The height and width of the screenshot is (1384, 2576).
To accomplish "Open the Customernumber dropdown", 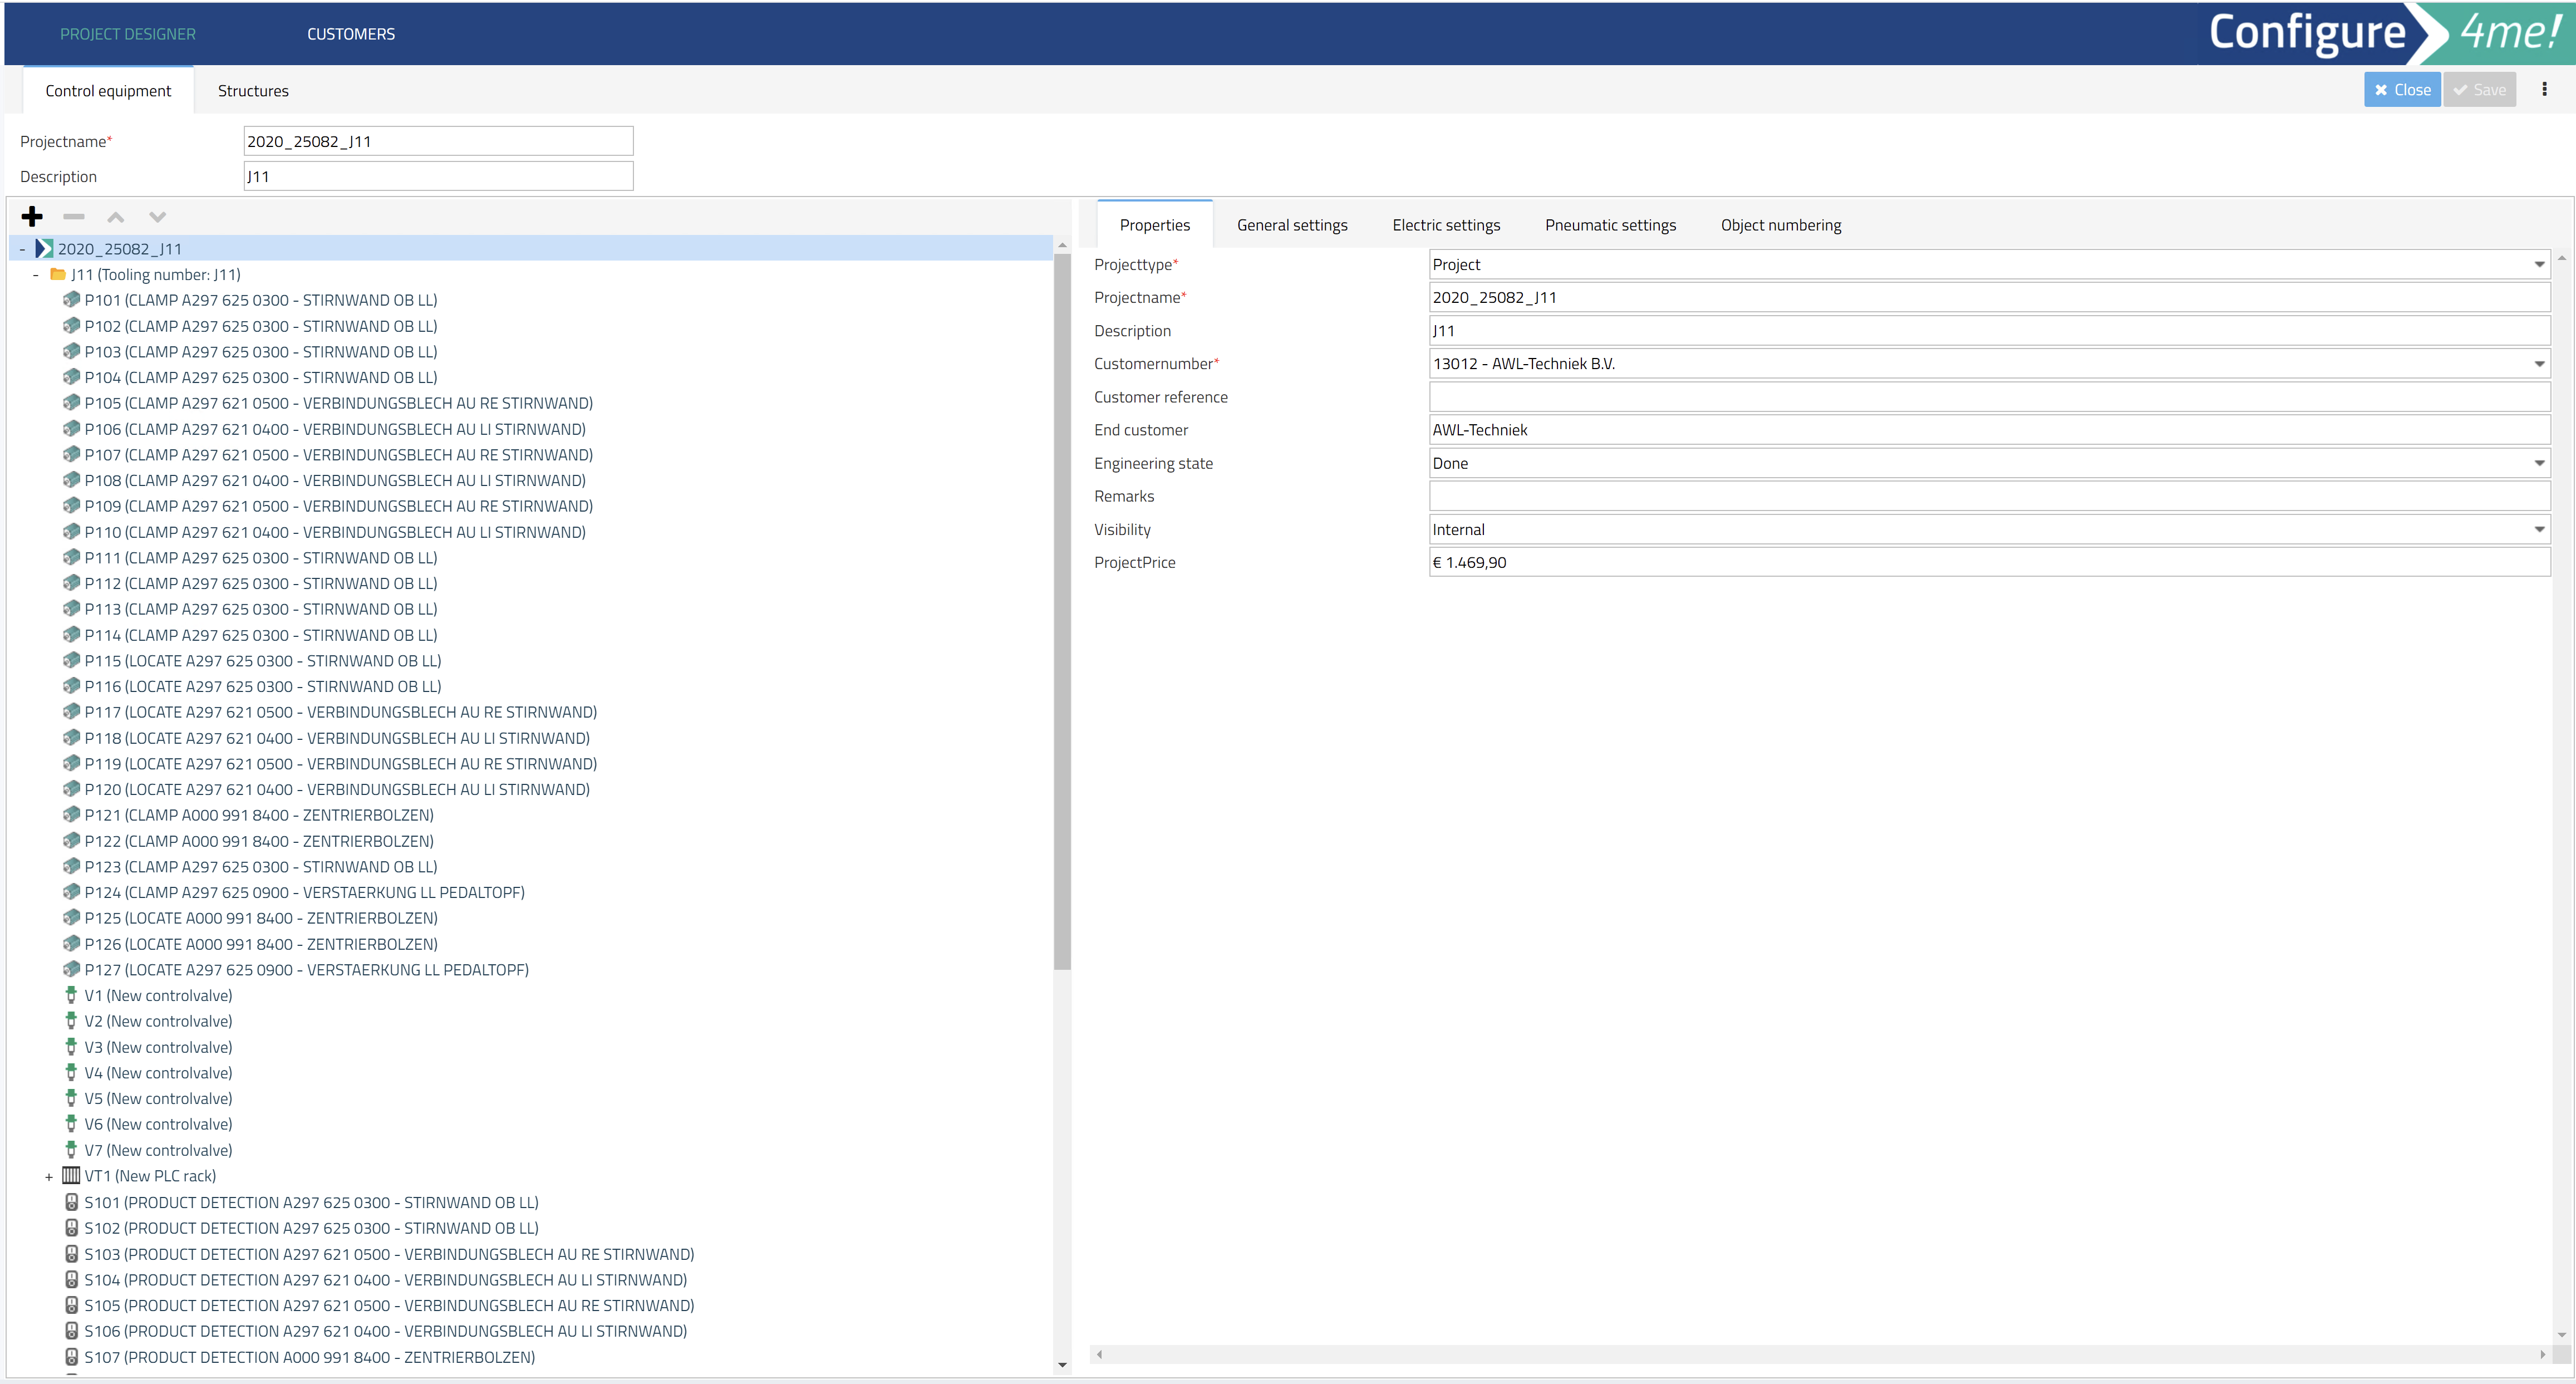I will pyautogui.click(x=2539, y=363).
